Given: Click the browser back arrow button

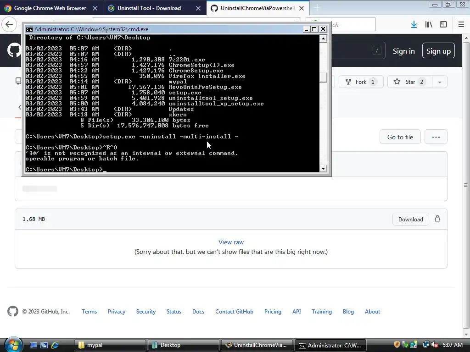Looking at the screenshot, I should click(x=9, y=24).
